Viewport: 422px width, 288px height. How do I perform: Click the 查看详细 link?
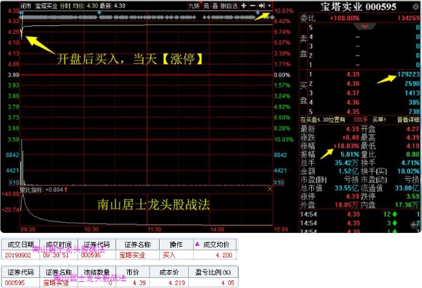408,120
